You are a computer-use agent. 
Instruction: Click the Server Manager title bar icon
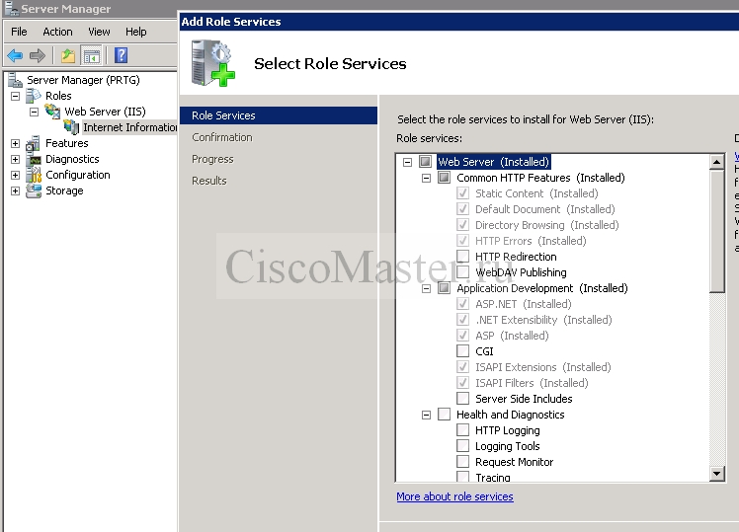coord(11,9)
